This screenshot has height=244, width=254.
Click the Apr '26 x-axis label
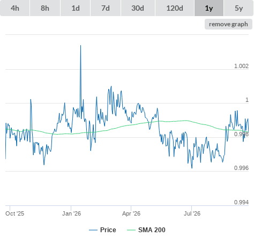[131, 213]
